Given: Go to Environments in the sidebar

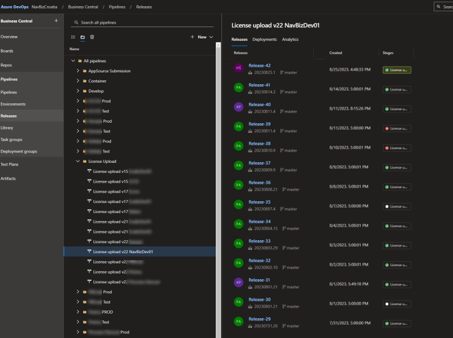Looking at the screenshot, I should [x=13, y=104].
